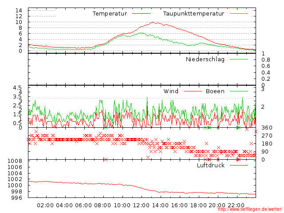Click the 996 pressure axis label
Image resolution: width=284 pixels, height=213 pixels.
[16, 197]
